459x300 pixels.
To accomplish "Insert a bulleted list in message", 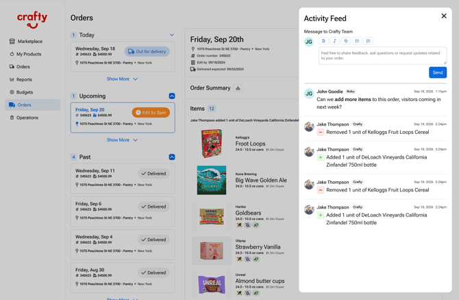I will [x=357, y=41].
